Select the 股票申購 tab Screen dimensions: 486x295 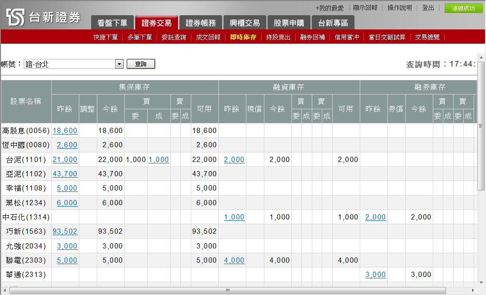click(x=289, y=23)
